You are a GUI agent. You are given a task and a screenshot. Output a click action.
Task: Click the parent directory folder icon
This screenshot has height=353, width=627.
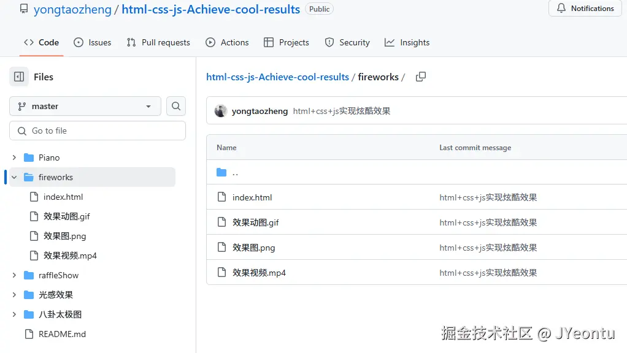[222, 173]
